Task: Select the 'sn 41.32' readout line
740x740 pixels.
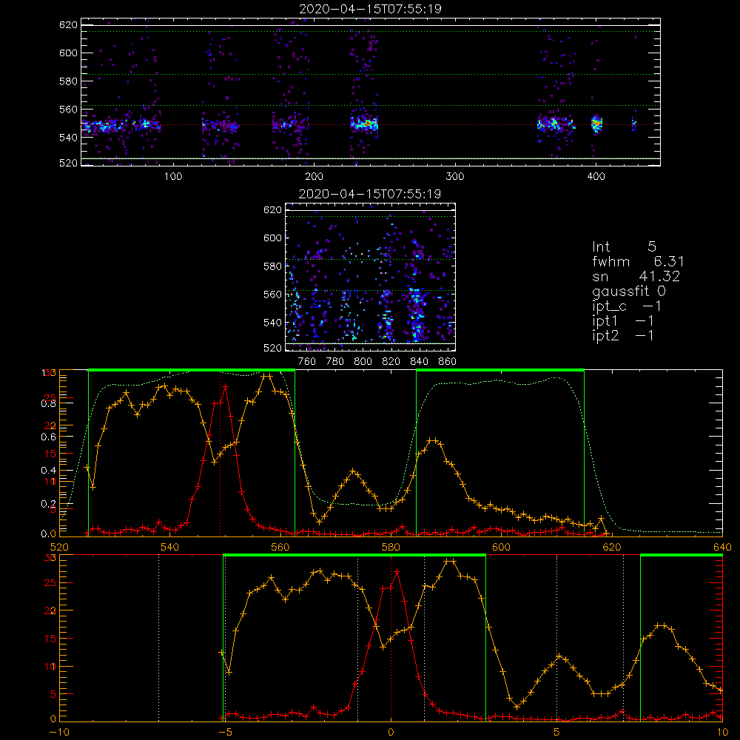Action: 636,276
